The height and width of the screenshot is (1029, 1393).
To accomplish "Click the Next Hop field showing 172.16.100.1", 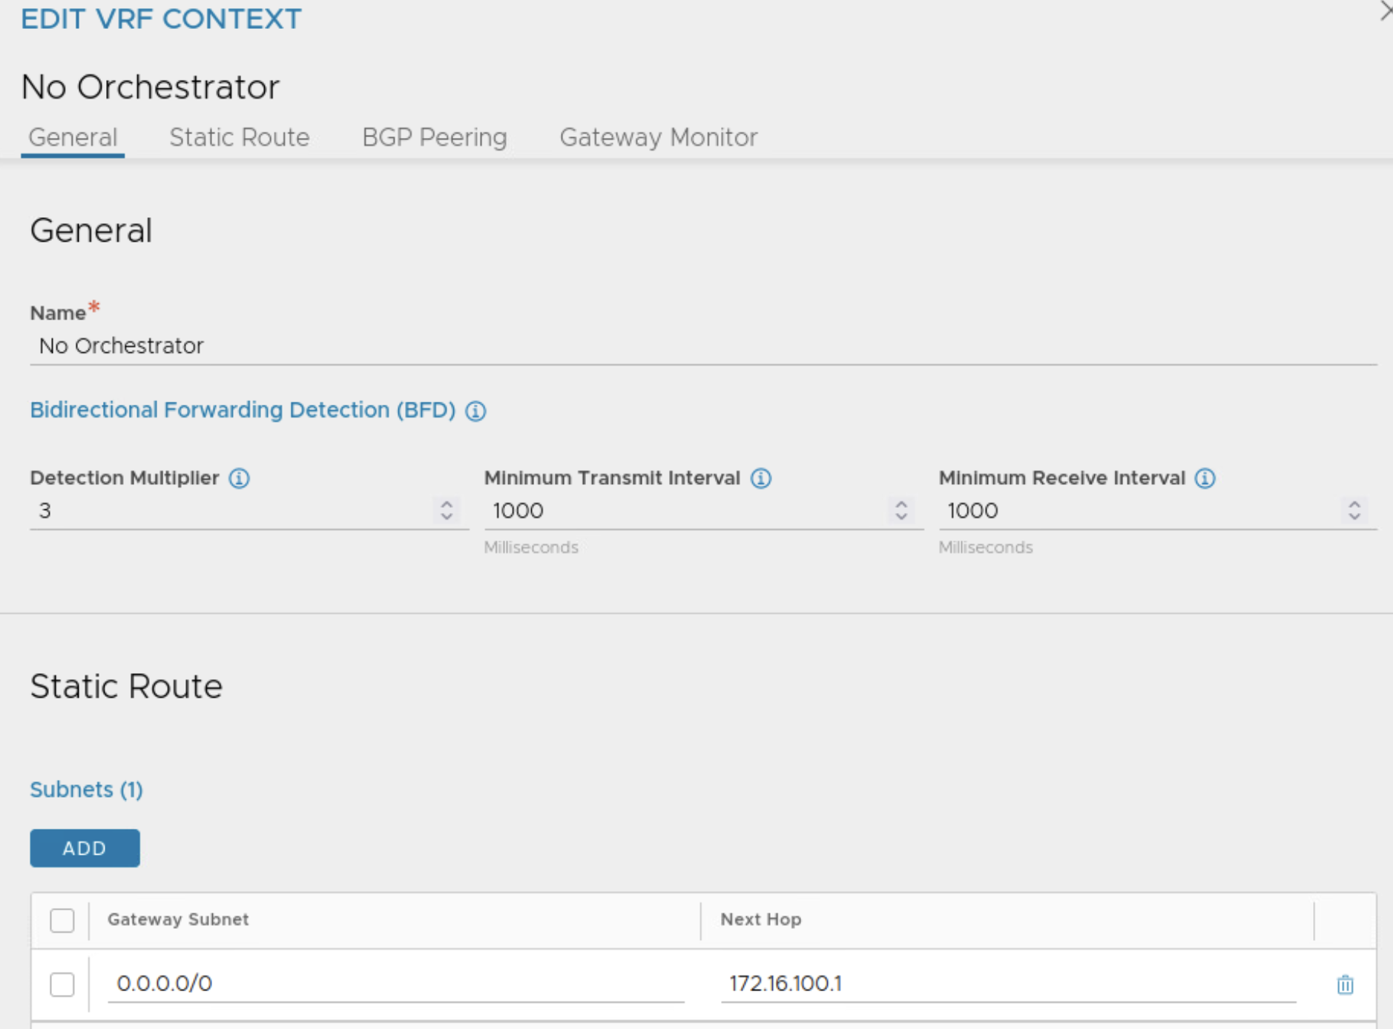I will point(1007,984).
